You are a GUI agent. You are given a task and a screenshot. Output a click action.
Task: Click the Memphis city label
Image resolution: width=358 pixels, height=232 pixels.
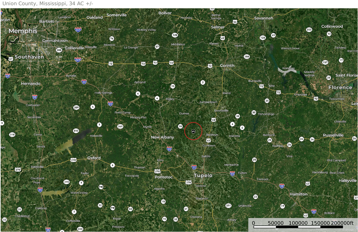pyautogui.click(x=23, y=31)
